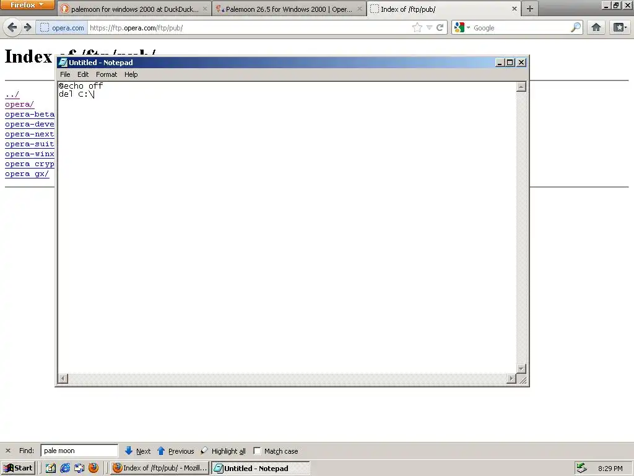
Task: Open a new browser tab with plus button
Action: [530, 9]
